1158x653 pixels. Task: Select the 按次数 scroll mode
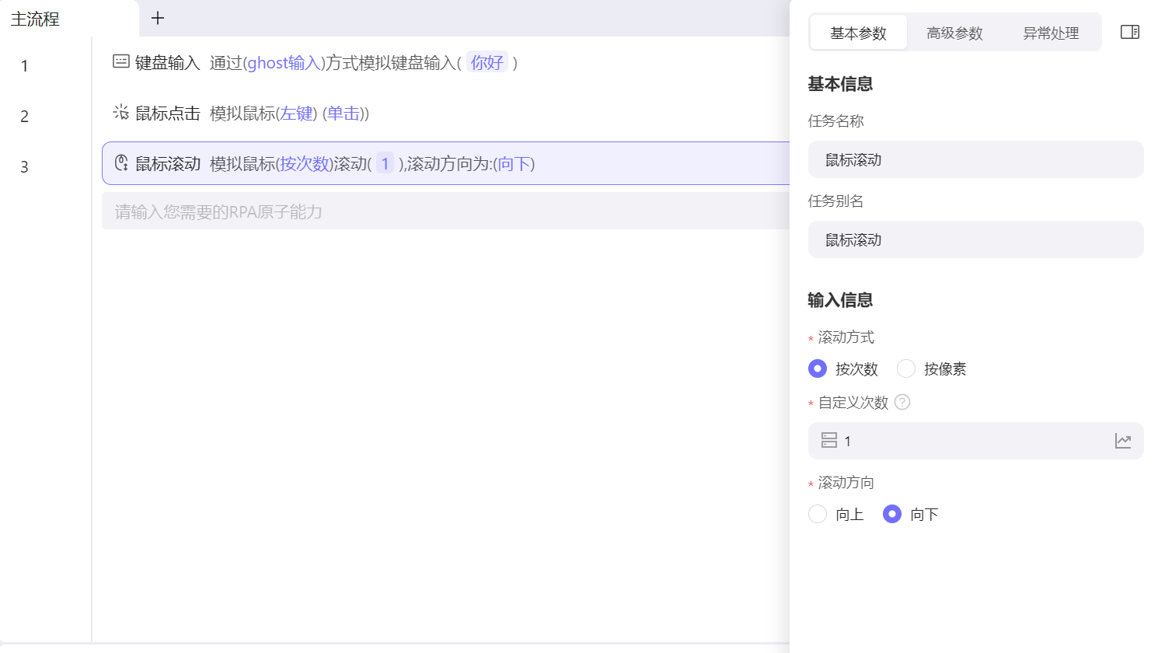(x=818, y=368)
